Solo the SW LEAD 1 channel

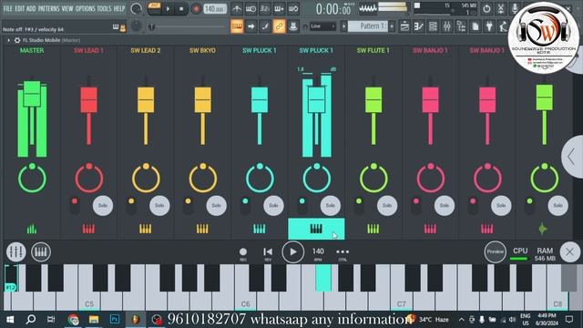point(103,205)
